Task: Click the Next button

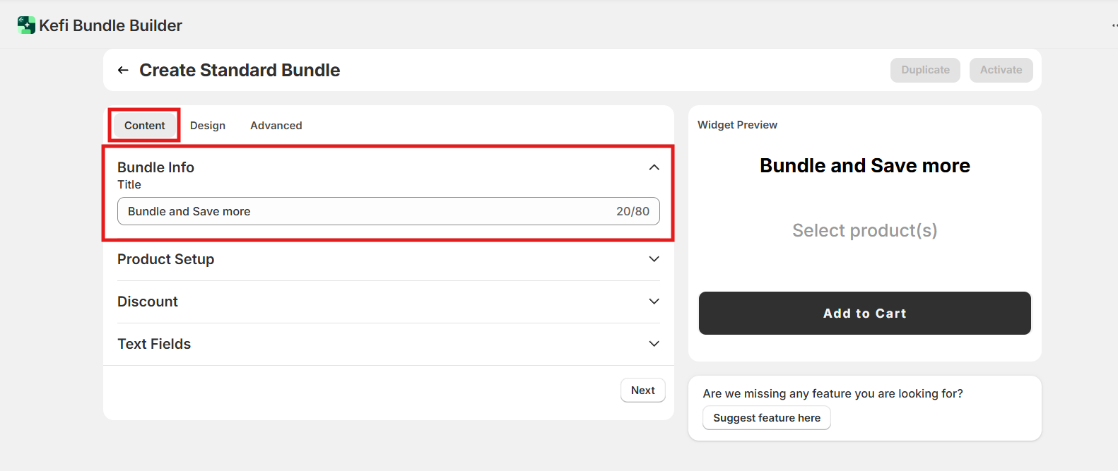Action: click(642, 390)
